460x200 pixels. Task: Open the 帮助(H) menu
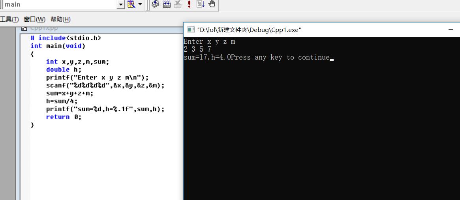click(61, 19)
